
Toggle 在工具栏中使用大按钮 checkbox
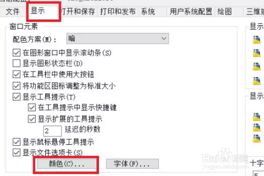click(x=17, y=74)
